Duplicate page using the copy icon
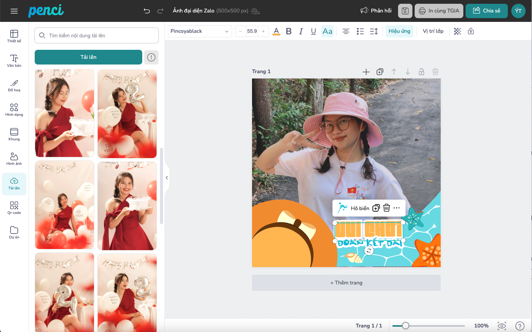This screenshot has height=332, width=532. (x=380, y=72)
